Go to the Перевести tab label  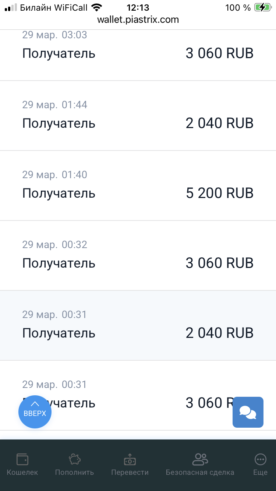point(130,472)
